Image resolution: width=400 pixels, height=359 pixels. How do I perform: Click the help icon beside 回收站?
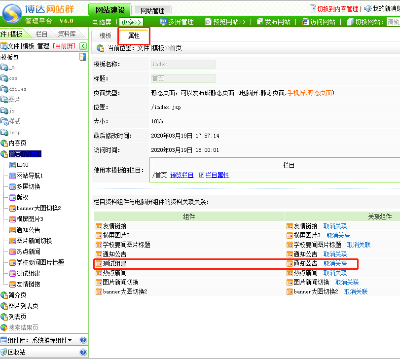(83, 352)
